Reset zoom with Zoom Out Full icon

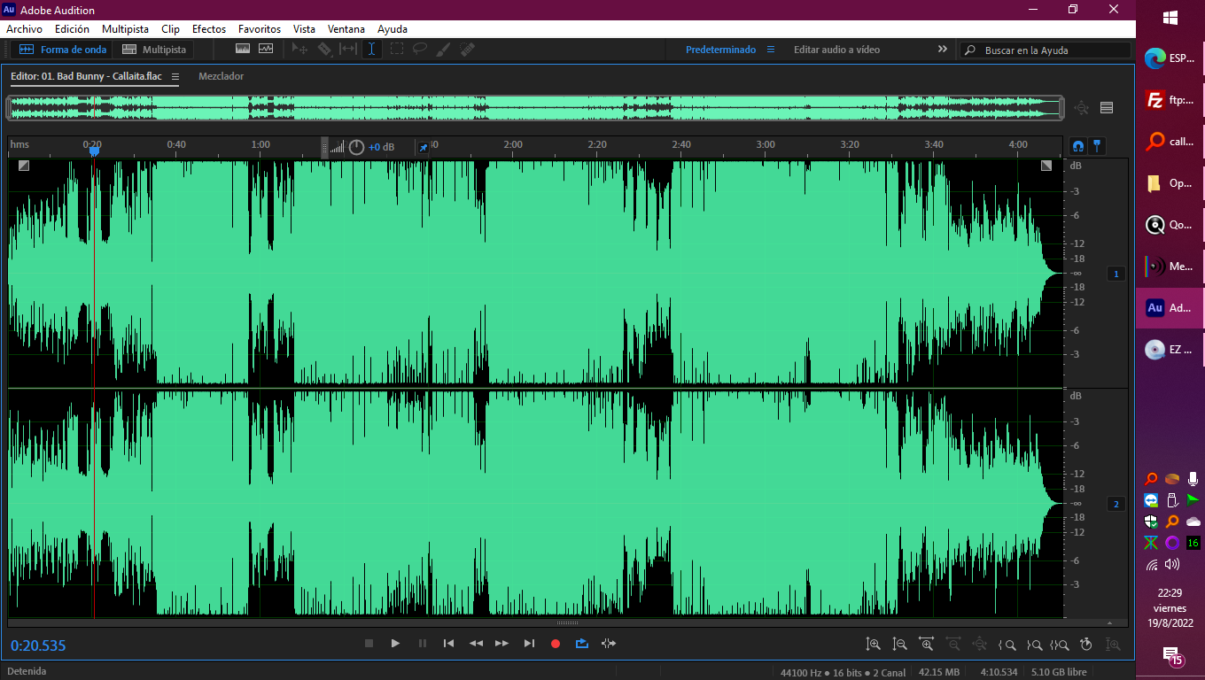pos(980,645)
